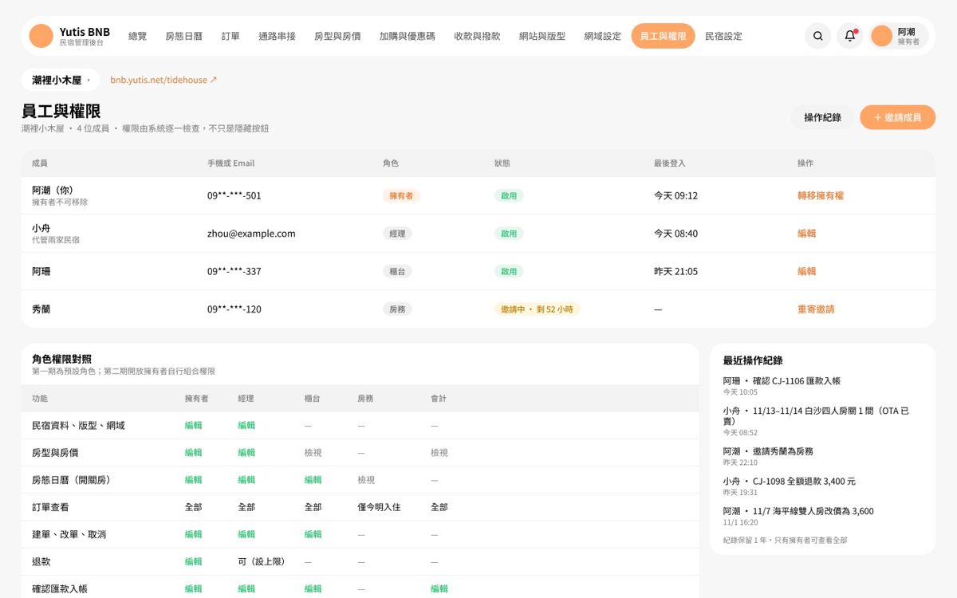Viewport: 957px width, 598px height.
Task: Switch to 網域設定 tab
Action: click(x=603, y=36)
